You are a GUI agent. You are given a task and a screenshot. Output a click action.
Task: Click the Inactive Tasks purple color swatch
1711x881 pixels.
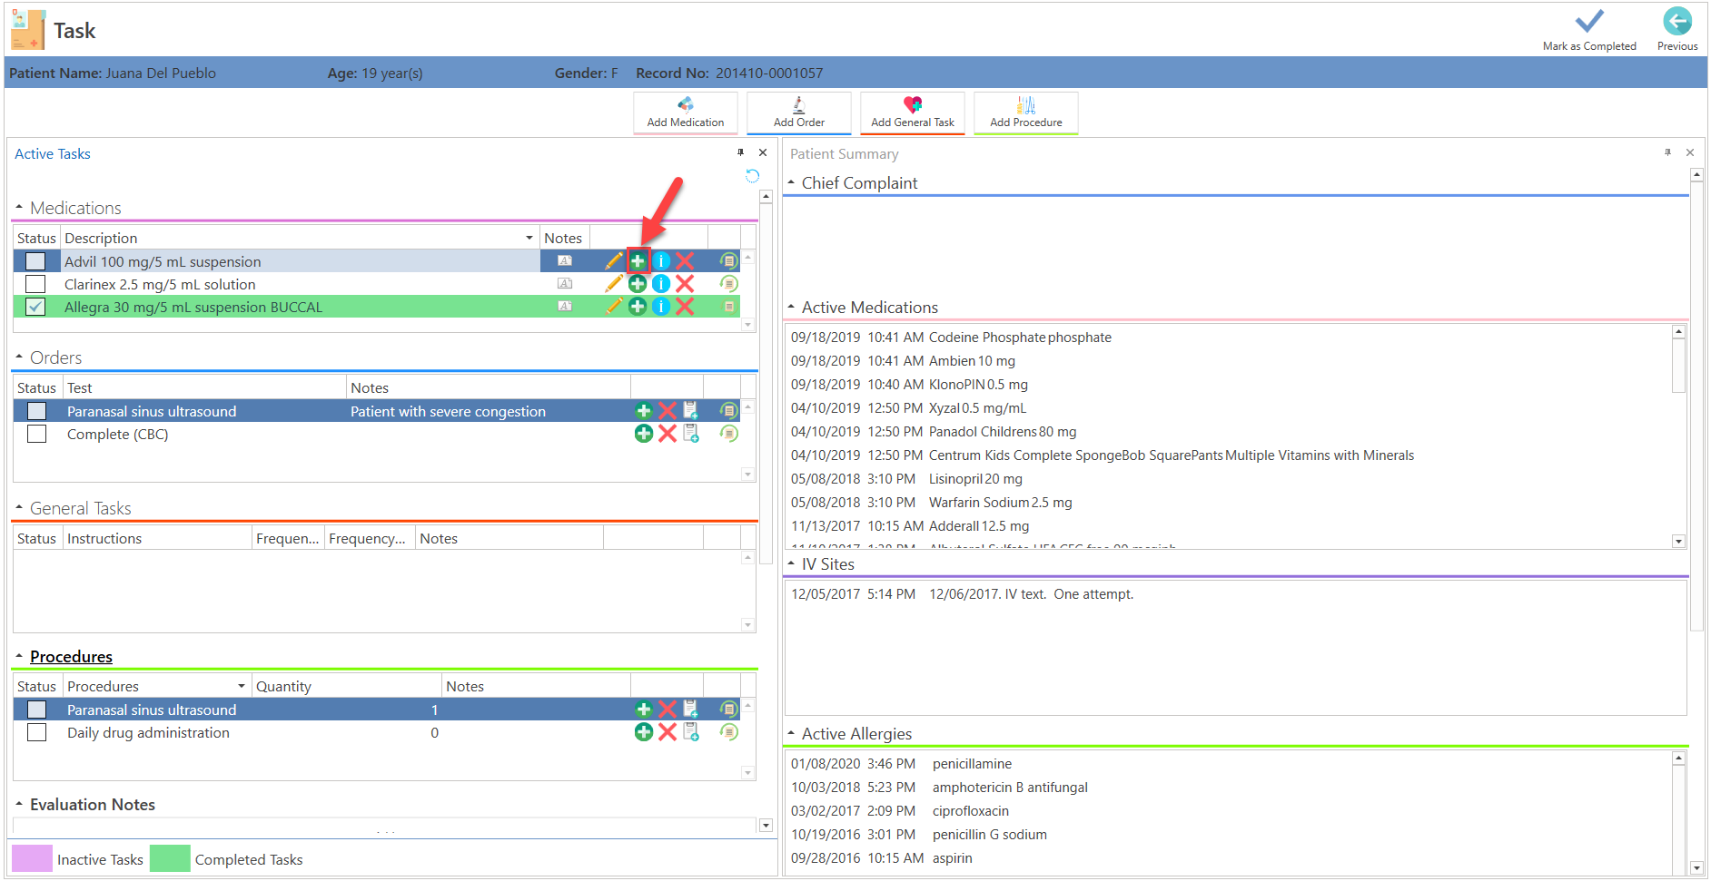pyautogui.click(x=32, y=858)
